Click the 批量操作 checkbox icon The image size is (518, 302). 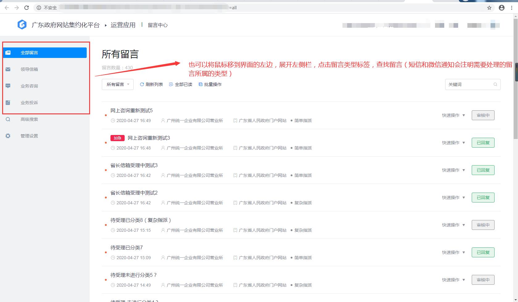201,84
